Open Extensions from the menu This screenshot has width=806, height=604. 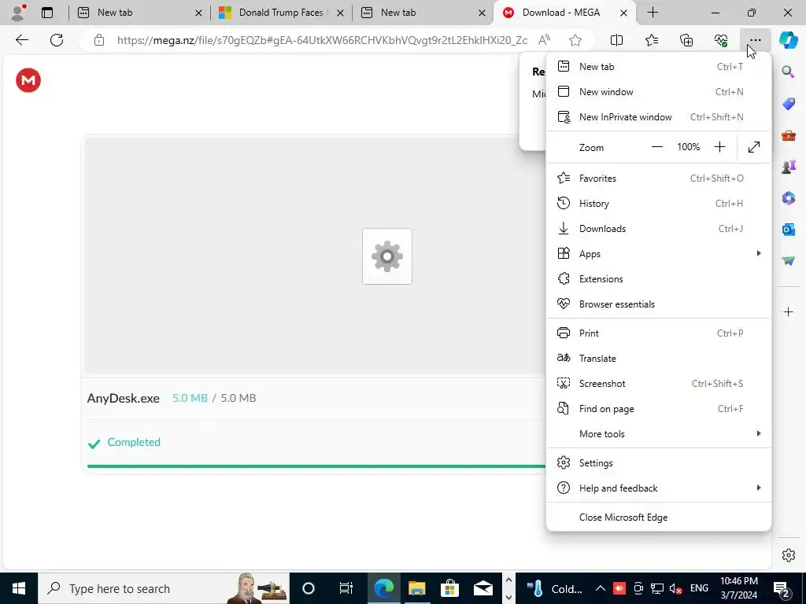point(659,279)
